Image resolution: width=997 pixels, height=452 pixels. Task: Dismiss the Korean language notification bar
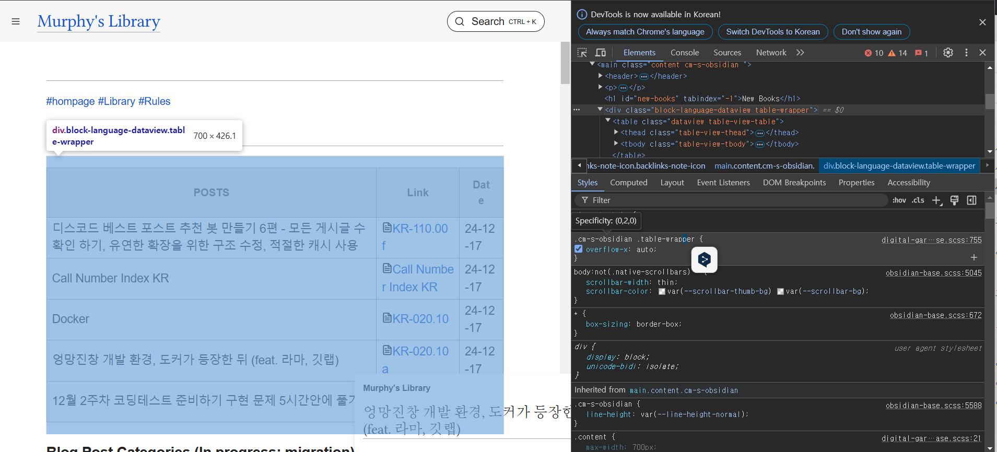click(982, 22)
